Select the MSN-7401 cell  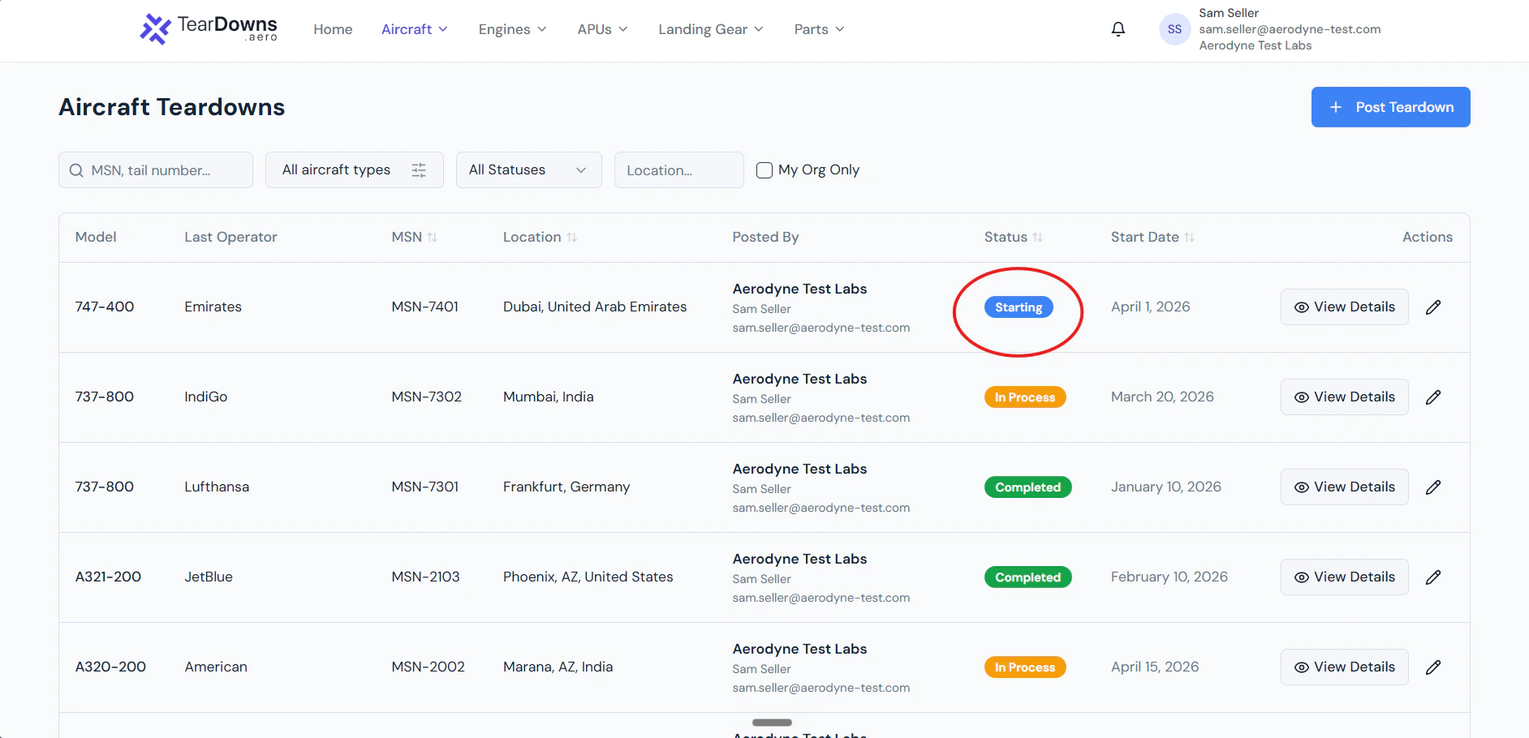tap(425, 307)
